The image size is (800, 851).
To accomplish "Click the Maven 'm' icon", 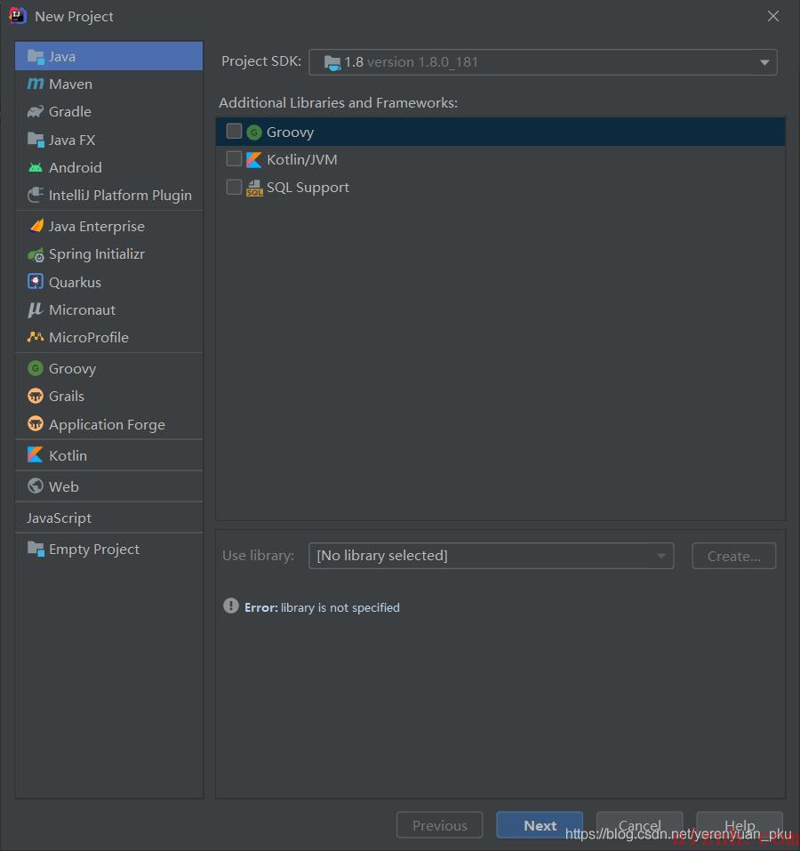I will (36, 84).
